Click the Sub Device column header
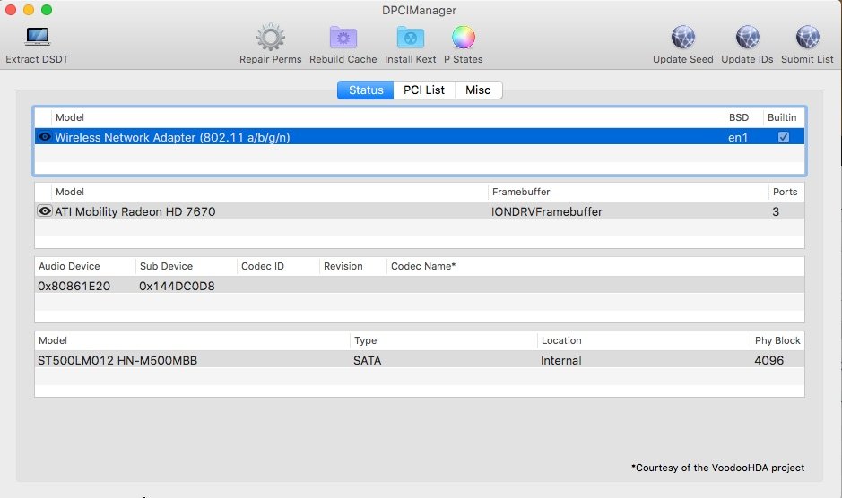 click(x=166, y=266)
